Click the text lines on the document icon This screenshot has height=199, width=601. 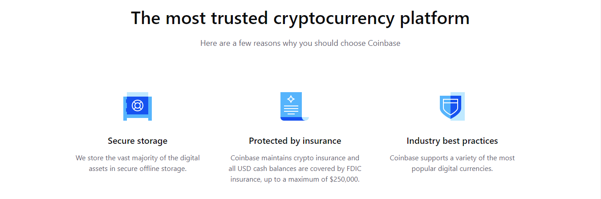291,109
